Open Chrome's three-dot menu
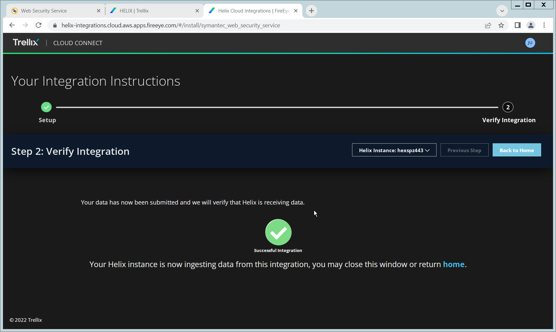The width and height of the screenshot is (556, 332). [544, 25]
